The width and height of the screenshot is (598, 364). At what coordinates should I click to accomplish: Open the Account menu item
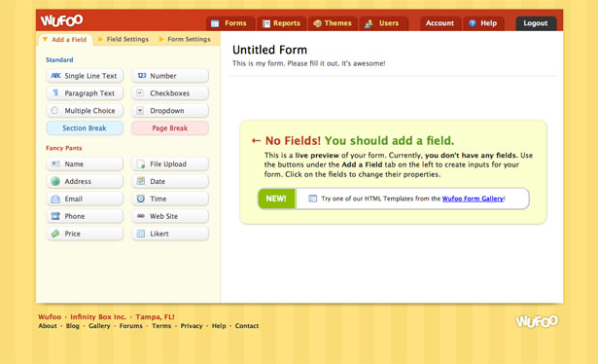(x=440, y=23)
